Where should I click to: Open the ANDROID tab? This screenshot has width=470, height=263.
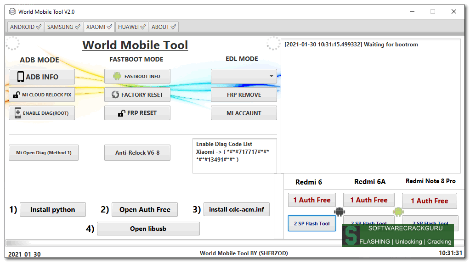(25, 27)
